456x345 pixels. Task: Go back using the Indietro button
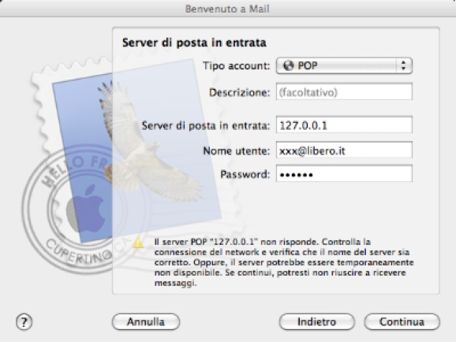[316, 322]
